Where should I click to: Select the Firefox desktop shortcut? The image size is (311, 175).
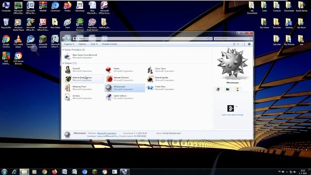coord(68,7)
